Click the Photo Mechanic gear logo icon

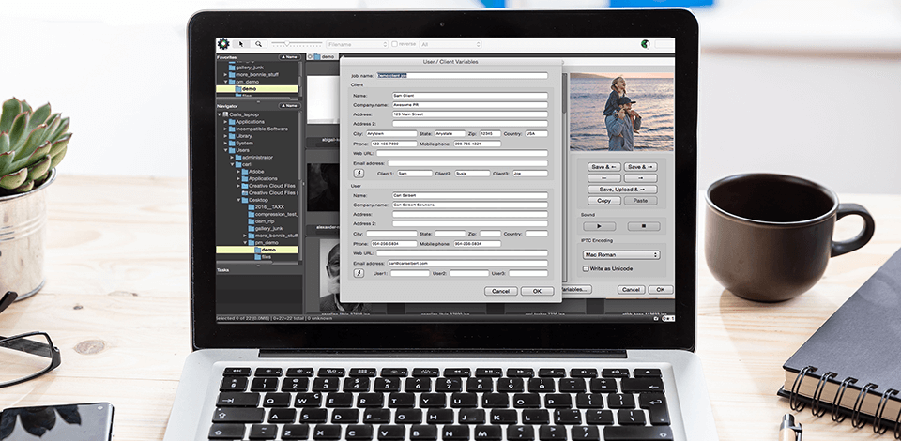(223, 44)
